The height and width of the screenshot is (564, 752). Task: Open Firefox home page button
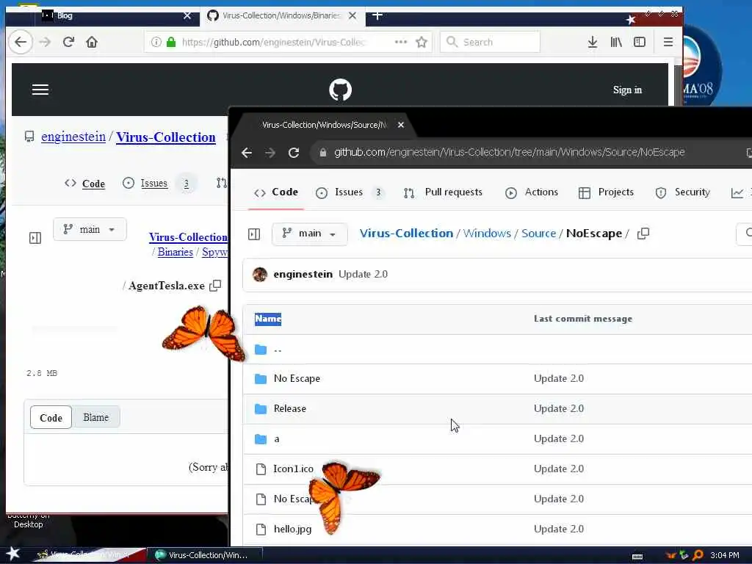pyautogui.click(x=92, y=42)
